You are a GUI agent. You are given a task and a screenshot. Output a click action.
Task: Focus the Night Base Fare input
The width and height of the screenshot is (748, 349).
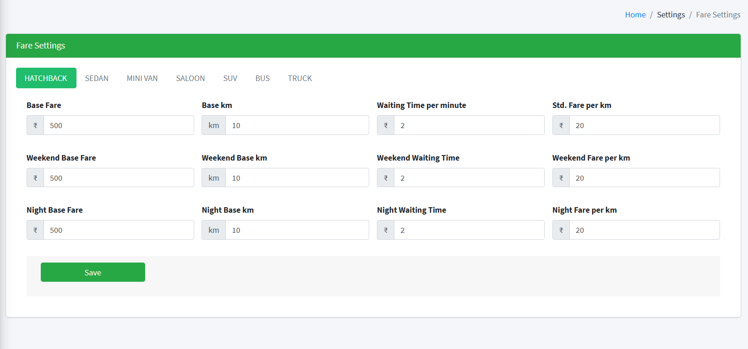[x=118, y=230]
